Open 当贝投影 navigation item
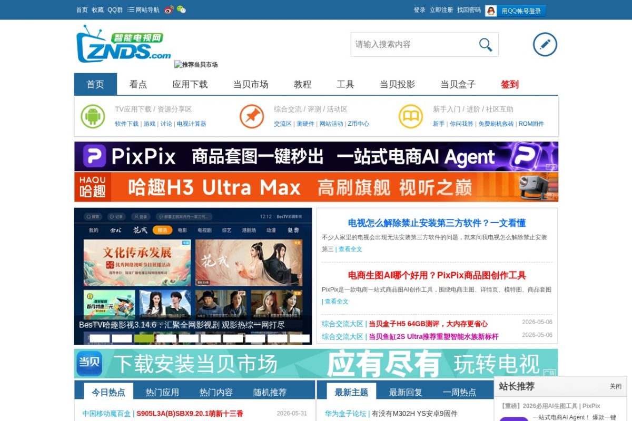This screenshot has width=632, height=421. click(x=397, y=84)
